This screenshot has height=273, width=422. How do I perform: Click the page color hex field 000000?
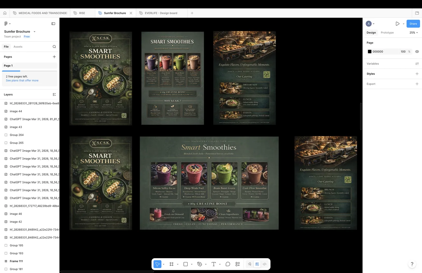click(378, 52)
